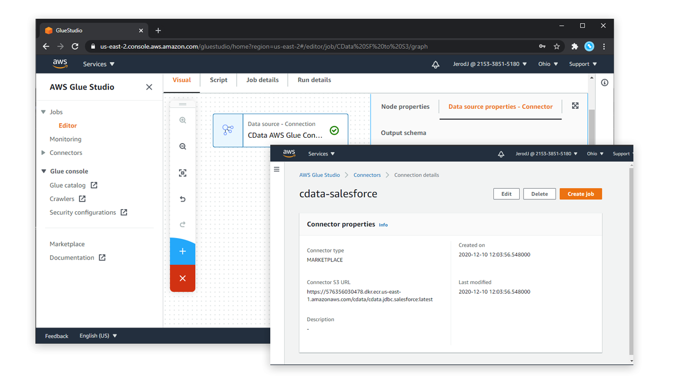Click AWS logo in back window
This screenshot has width=687, height=386.
tap(60, 64)
